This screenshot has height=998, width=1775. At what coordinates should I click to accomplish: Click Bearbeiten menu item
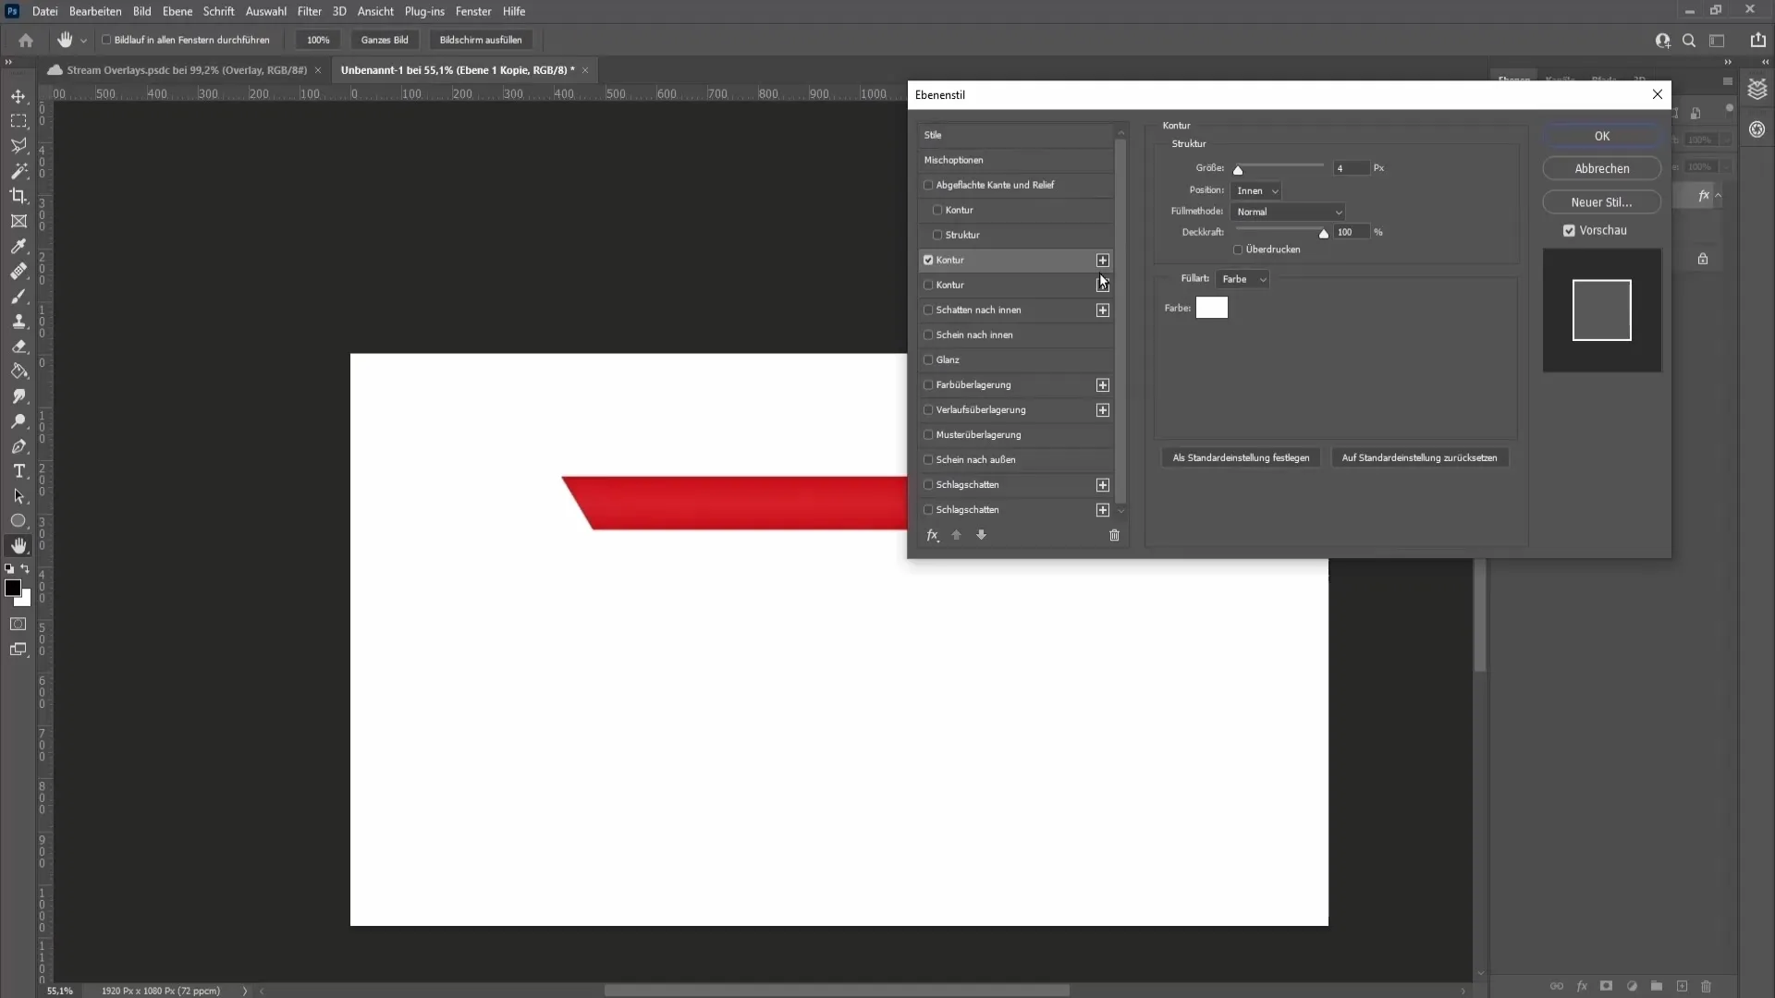pyautogui.click(x=94, y=11)
